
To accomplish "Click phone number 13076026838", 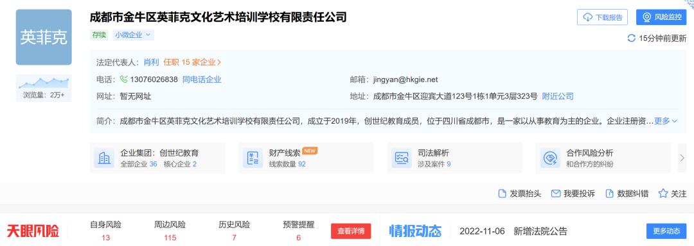I will click(154, 80).
